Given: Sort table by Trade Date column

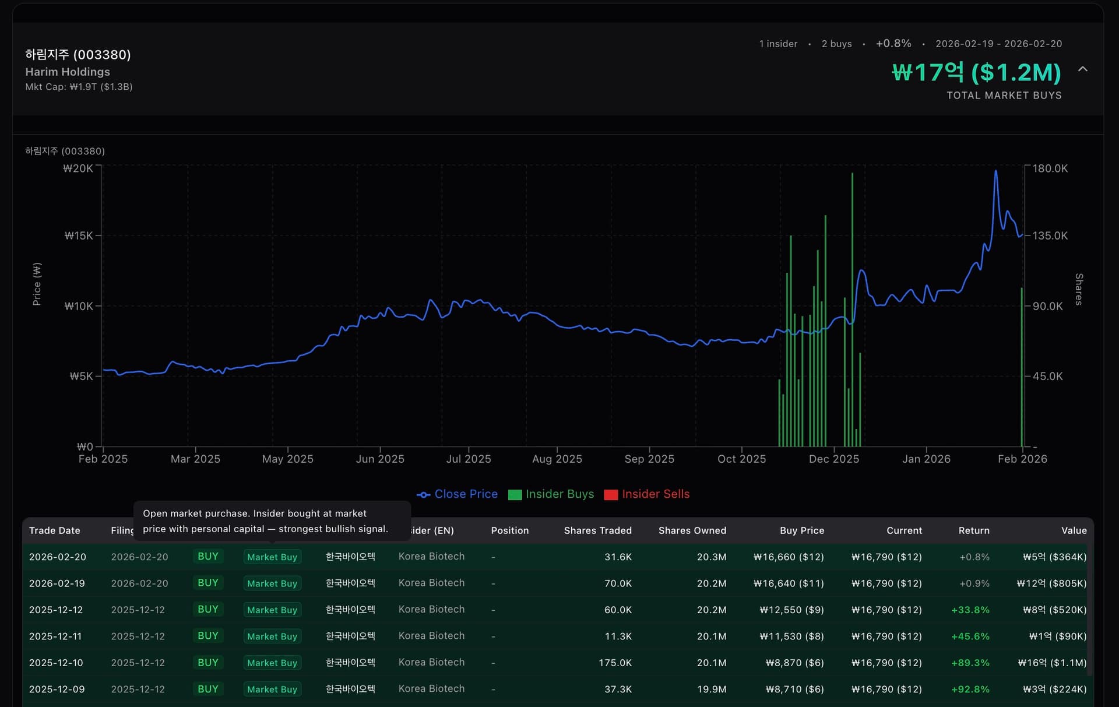Looking at the screenshot, I should click(54, 530).
